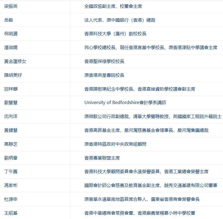
Task: Select the name 高靜芝
Action: pyautogui.click(x=11, y=144)
